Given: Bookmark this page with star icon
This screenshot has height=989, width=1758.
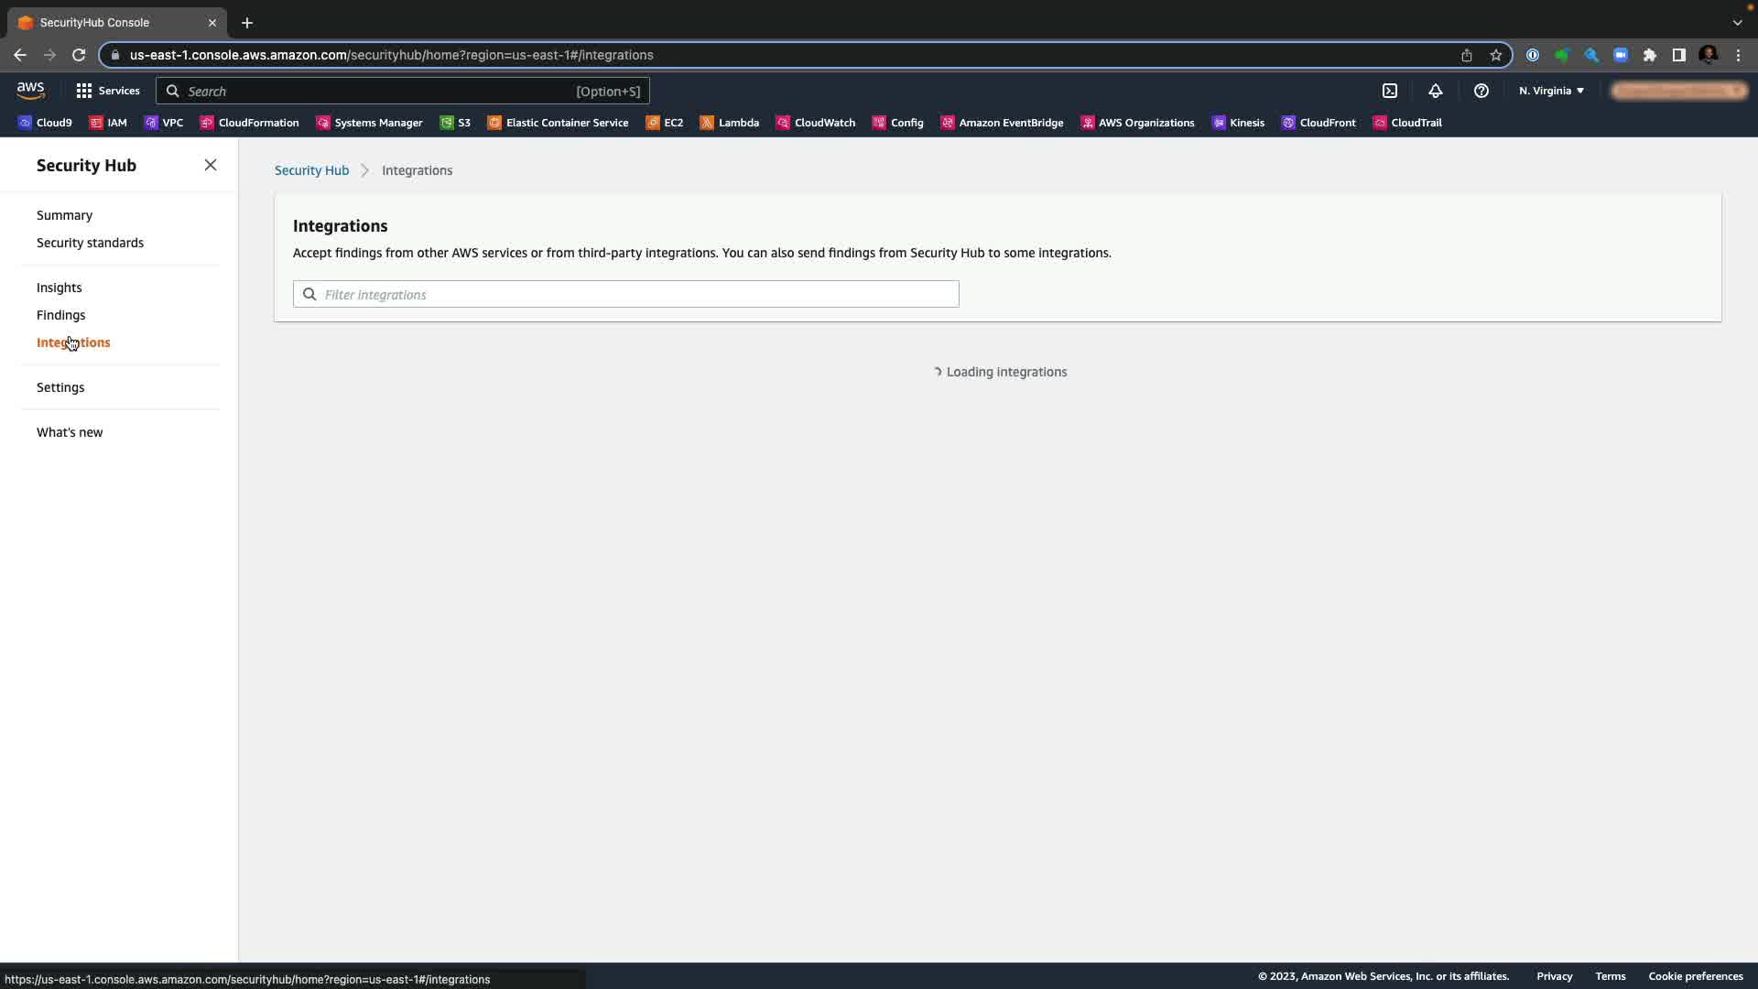Looking at the screenshot, I should [x=1496, y=55].
